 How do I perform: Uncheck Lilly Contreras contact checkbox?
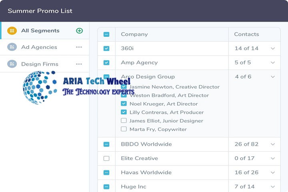[124, 112]
